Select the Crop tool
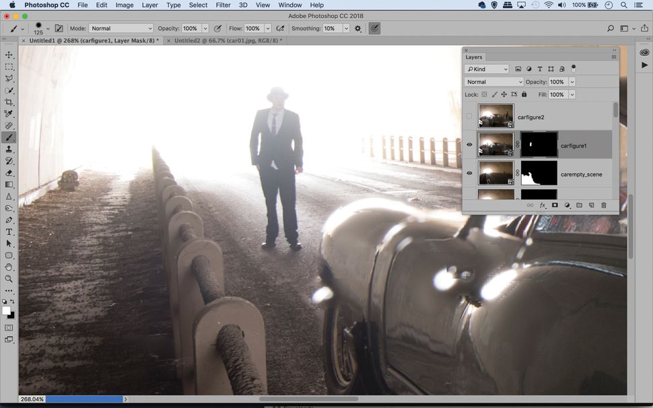This screenshot has width=653, height=408. (x=9, y=102)
